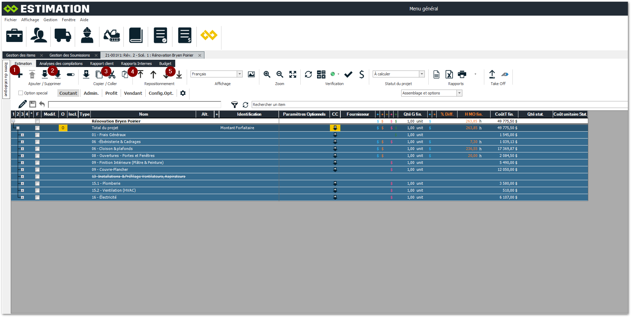Check the box for 01 - Frais Généraux

click(37, 135)
